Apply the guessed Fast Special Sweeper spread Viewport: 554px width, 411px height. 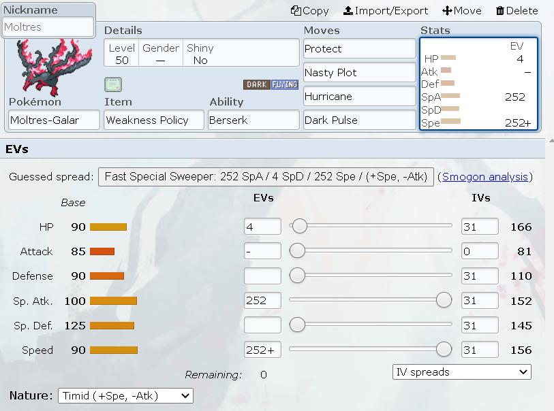[x=266, y=176]
